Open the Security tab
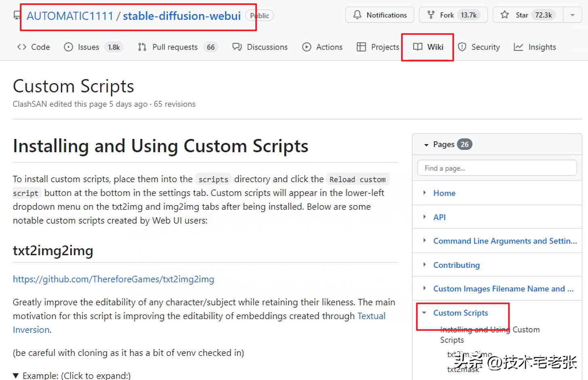Image resolution: width=588 pixels, height=380 pixels. (x=479, y=47)
